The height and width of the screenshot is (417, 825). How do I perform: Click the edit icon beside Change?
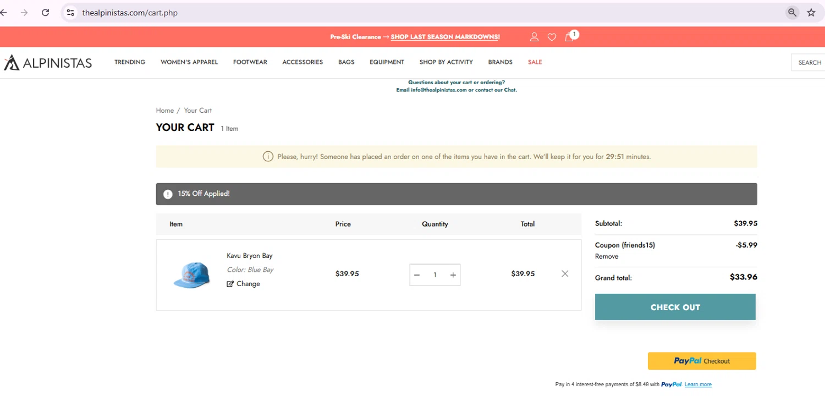(x=230, y=284)
